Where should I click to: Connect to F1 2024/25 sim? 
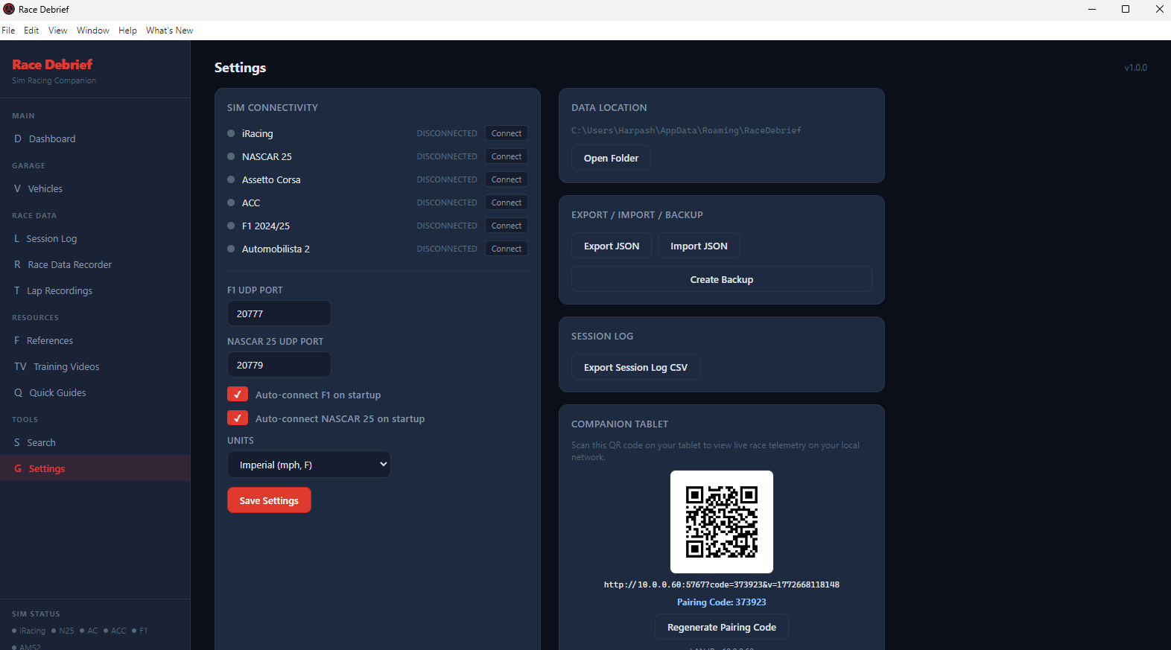pyautogui.click(x=507, y=226)
